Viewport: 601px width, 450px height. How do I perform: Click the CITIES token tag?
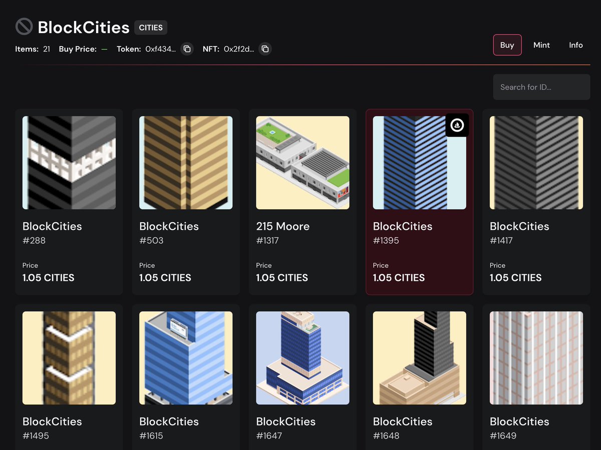point(151,28)
